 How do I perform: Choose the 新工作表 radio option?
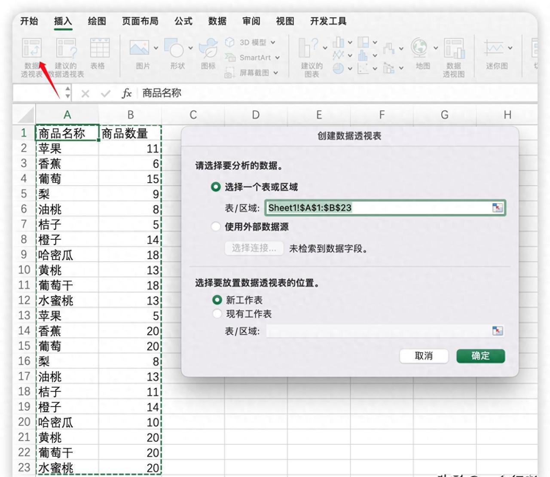tap(217, 300)
